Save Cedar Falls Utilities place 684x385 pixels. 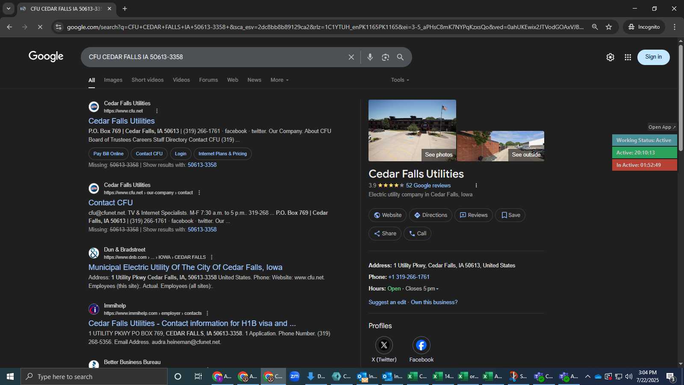coord(510,215)
